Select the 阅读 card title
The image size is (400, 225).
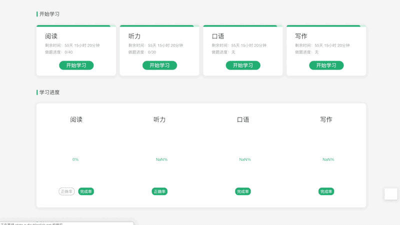pyautogui.click(x=51, y=36)
